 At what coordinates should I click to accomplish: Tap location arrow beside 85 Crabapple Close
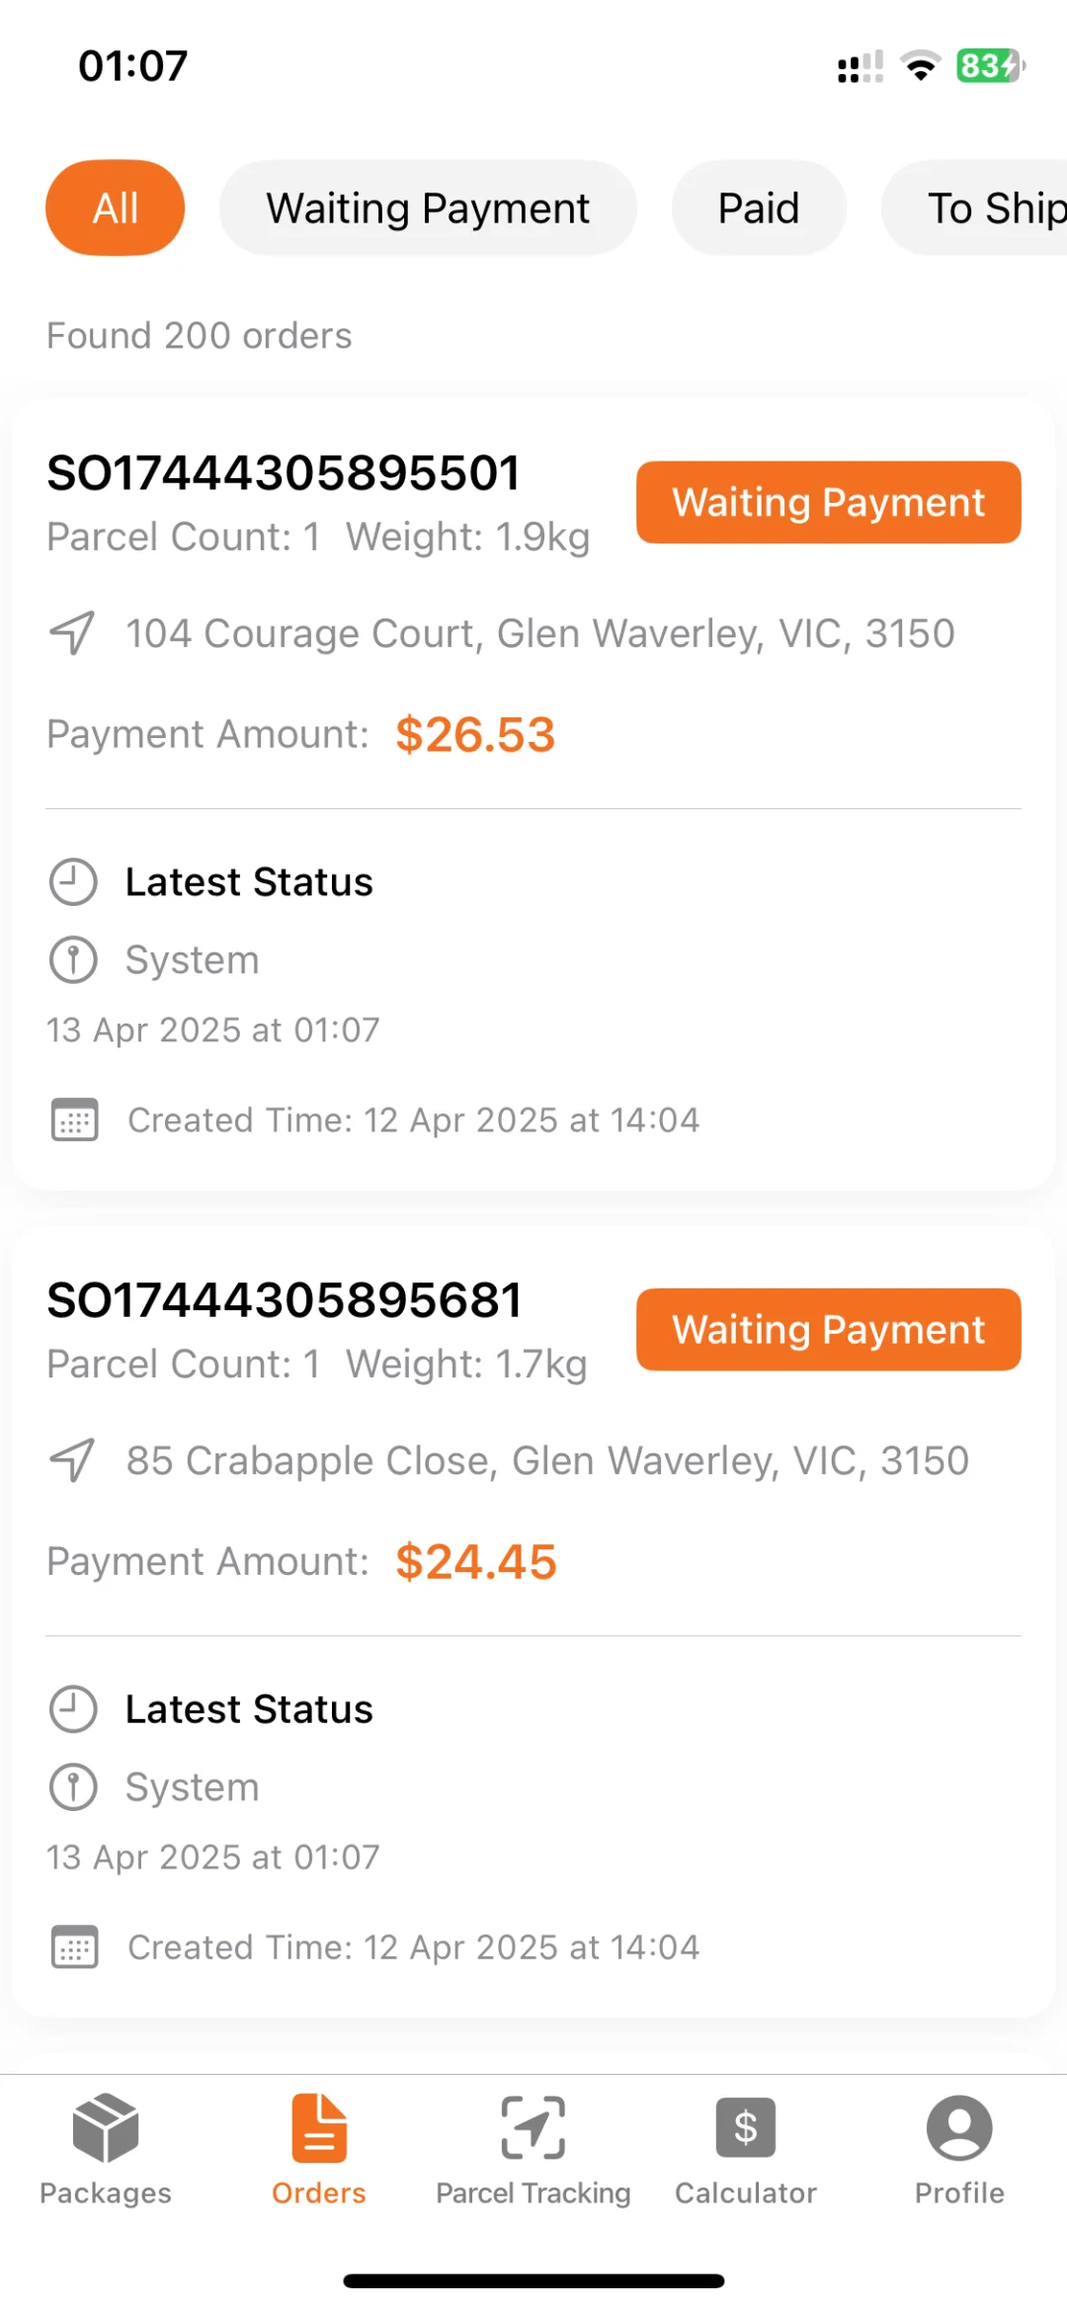[x=73, y=1460]
